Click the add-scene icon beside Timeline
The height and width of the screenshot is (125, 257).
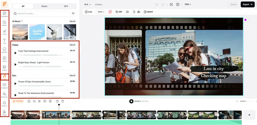coord(29,101)
